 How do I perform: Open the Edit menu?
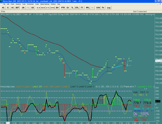pos(8,4)
